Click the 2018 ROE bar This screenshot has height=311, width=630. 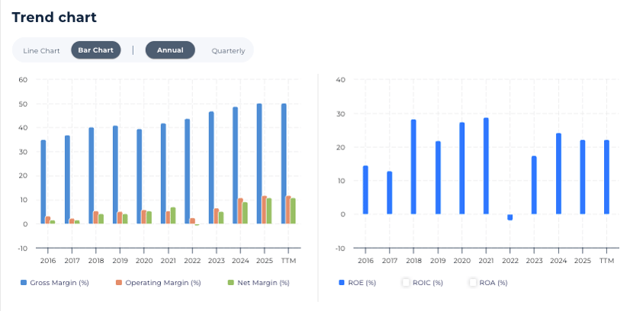pyautogui.click(x=413, y=166)
